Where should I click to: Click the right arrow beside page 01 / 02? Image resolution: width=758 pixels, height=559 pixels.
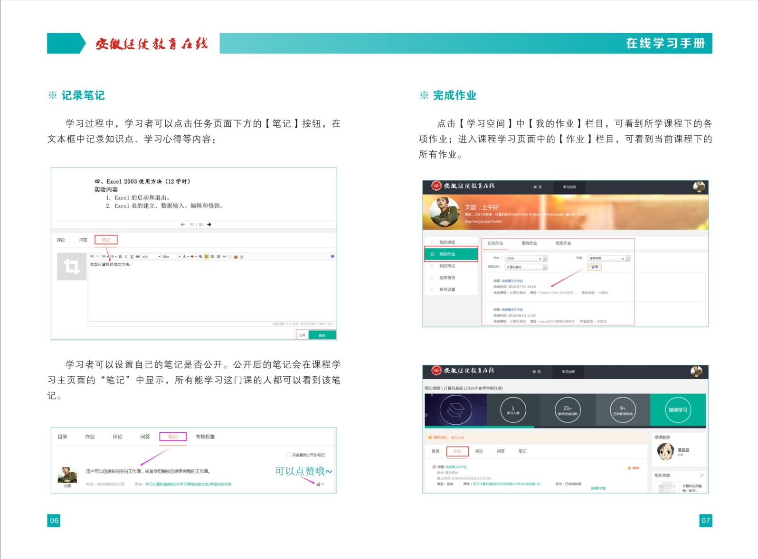209,224
